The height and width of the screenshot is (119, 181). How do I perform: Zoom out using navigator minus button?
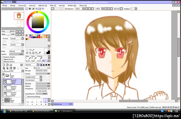click(x=17, y=32)
